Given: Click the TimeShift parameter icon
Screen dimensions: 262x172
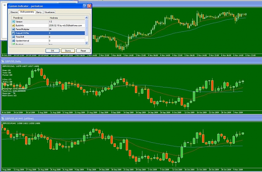Looking at the screenshot, I should click(13, 37).
